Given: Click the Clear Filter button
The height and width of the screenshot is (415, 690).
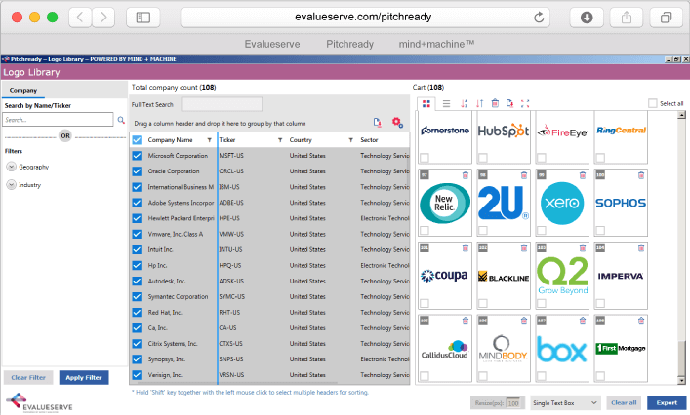Looking at the screenshot, I should coord(28,377).
